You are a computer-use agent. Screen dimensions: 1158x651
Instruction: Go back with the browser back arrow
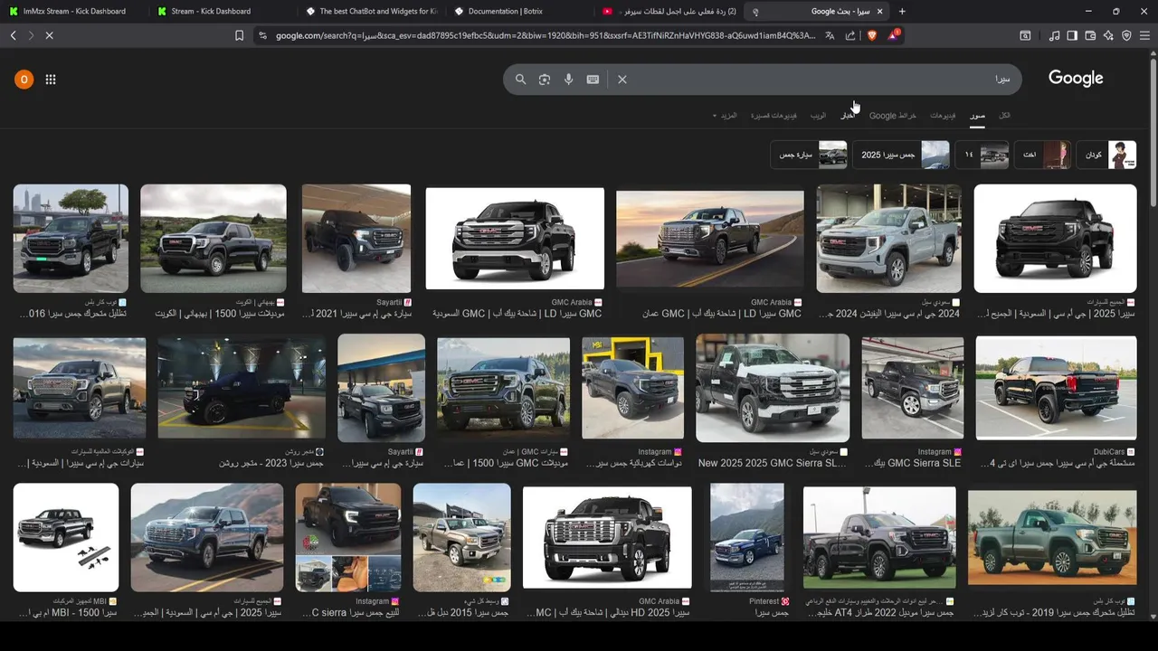[x=13, y=35]
